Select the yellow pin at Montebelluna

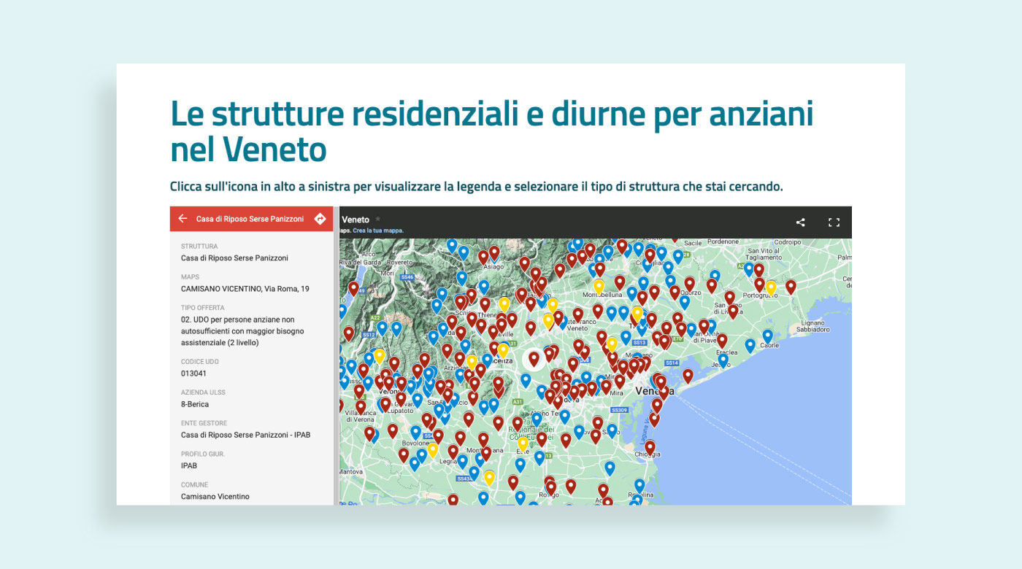pos(599,287)
